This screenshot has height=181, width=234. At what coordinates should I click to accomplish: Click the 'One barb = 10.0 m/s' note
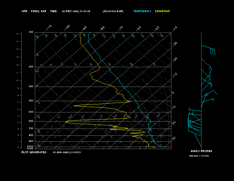(x=199, y=156)
